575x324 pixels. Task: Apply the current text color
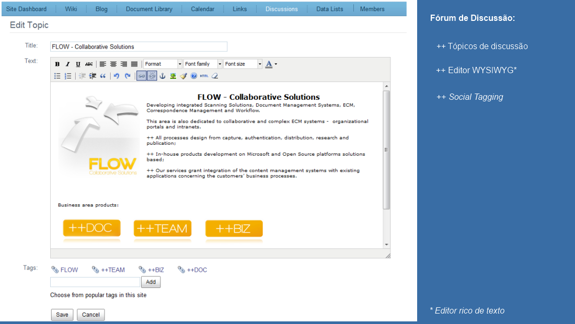[269, 64]
